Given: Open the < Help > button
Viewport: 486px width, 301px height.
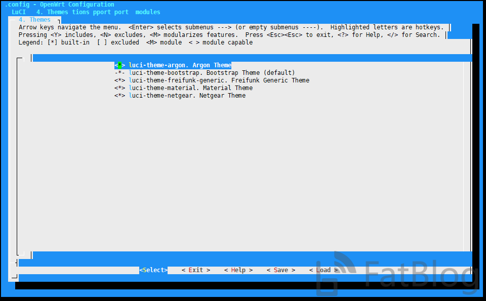Looking at the screenshot, I should 238,270.
